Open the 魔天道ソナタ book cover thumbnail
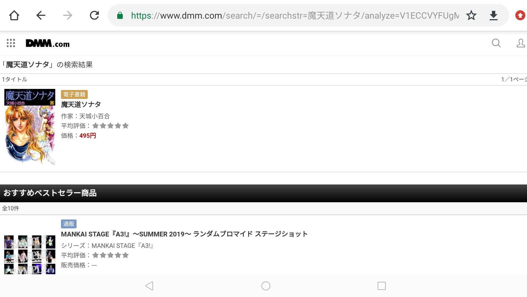 click(x=30, y=127)
